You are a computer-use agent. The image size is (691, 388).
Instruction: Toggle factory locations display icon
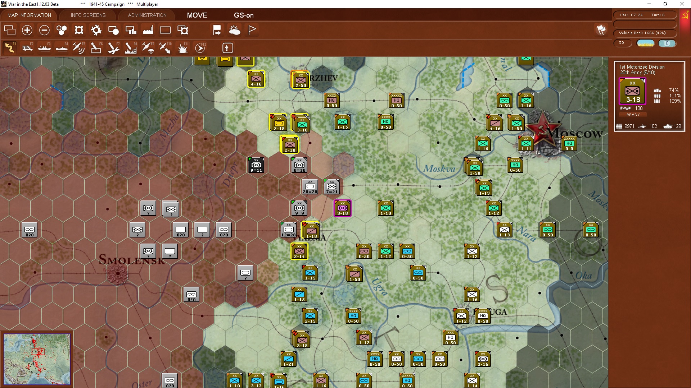(x=148, y=30)
